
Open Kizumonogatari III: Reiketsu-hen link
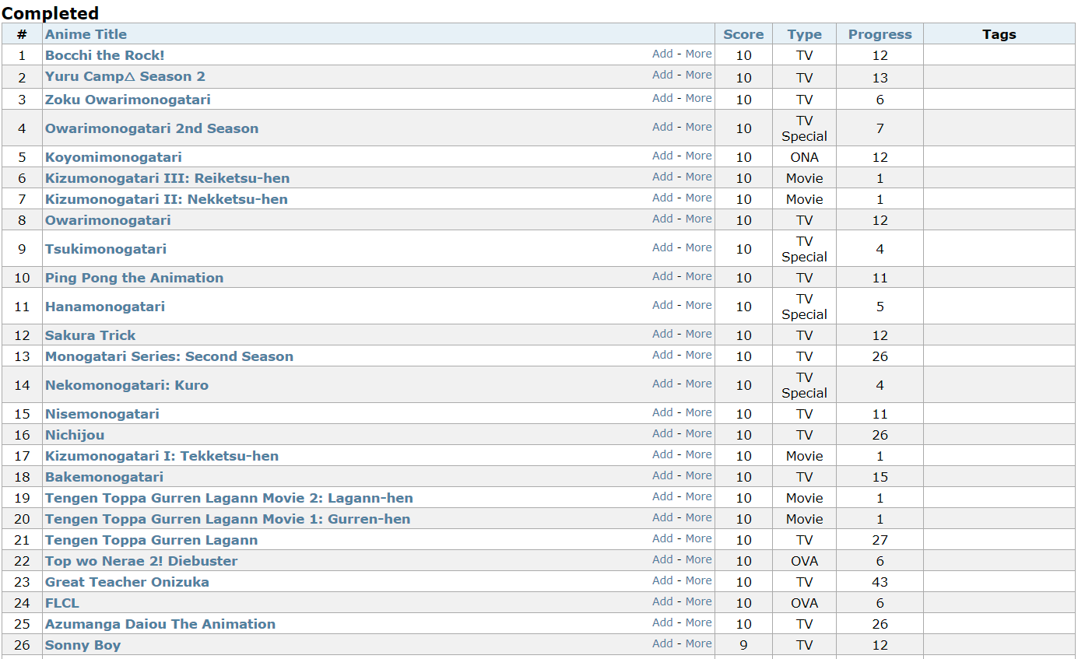(167, 178)
